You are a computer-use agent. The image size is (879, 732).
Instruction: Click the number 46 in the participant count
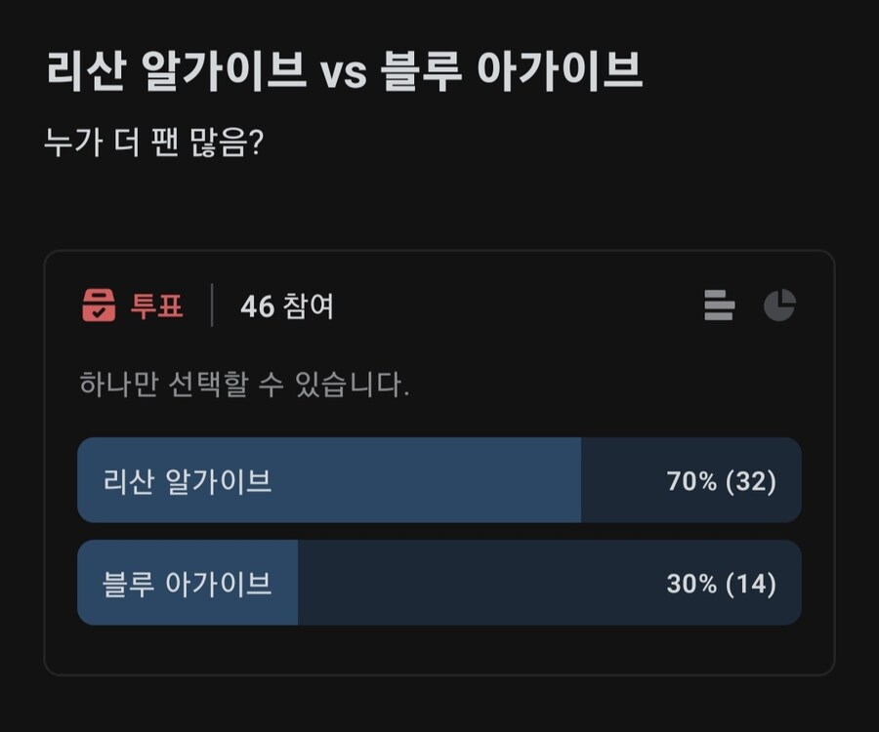(x=257, y=306)
